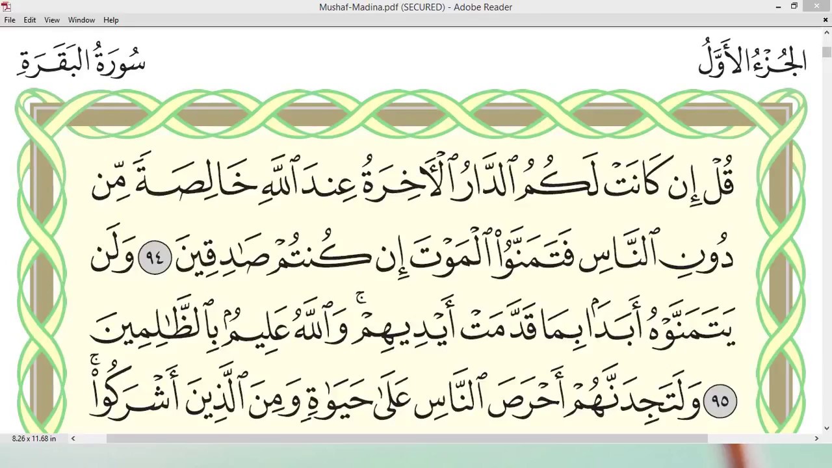This screenshot has height=468, width=832.
Task: Minimize the Adobe Reader window
Action: [779, 6]
